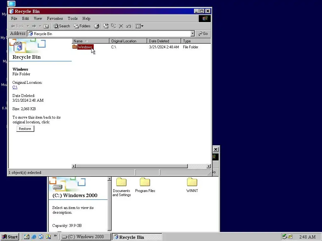This screenshot has height=241, width=322.
Task: Expand the Address bar dropdown
Action: coord(192,34)
